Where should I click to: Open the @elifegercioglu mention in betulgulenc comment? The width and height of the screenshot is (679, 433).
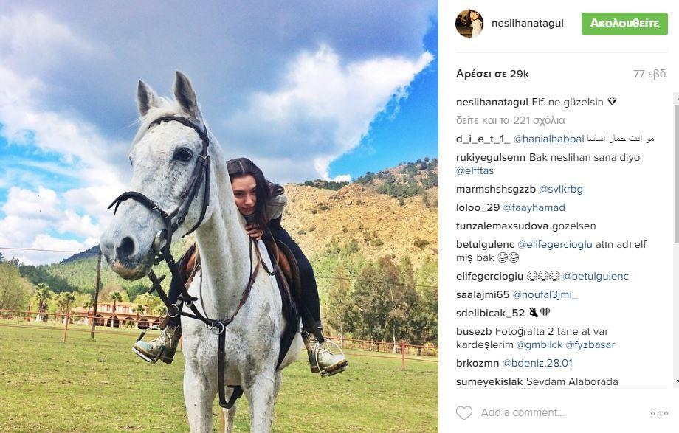click(555, 244)
